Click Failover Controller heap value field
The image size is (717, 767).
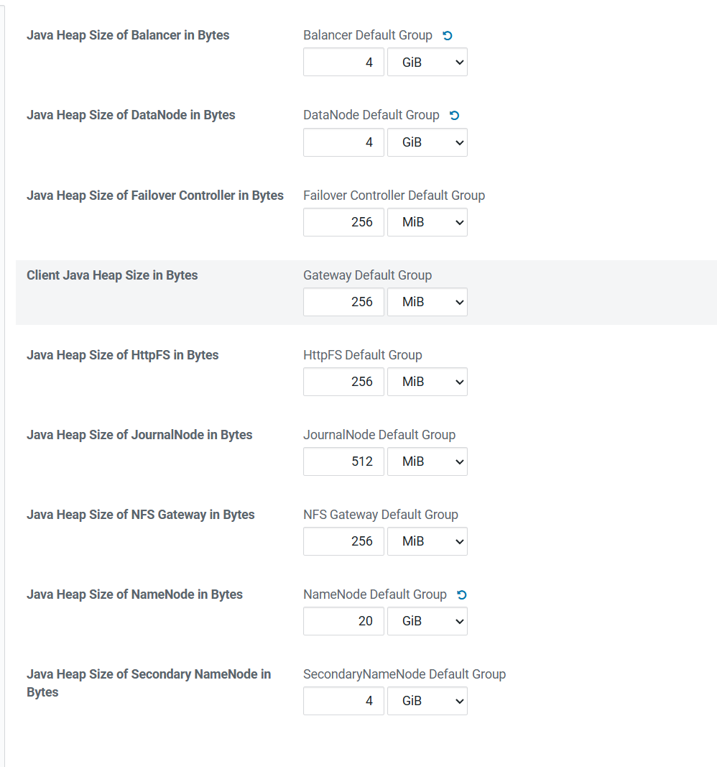coord(343,222)
